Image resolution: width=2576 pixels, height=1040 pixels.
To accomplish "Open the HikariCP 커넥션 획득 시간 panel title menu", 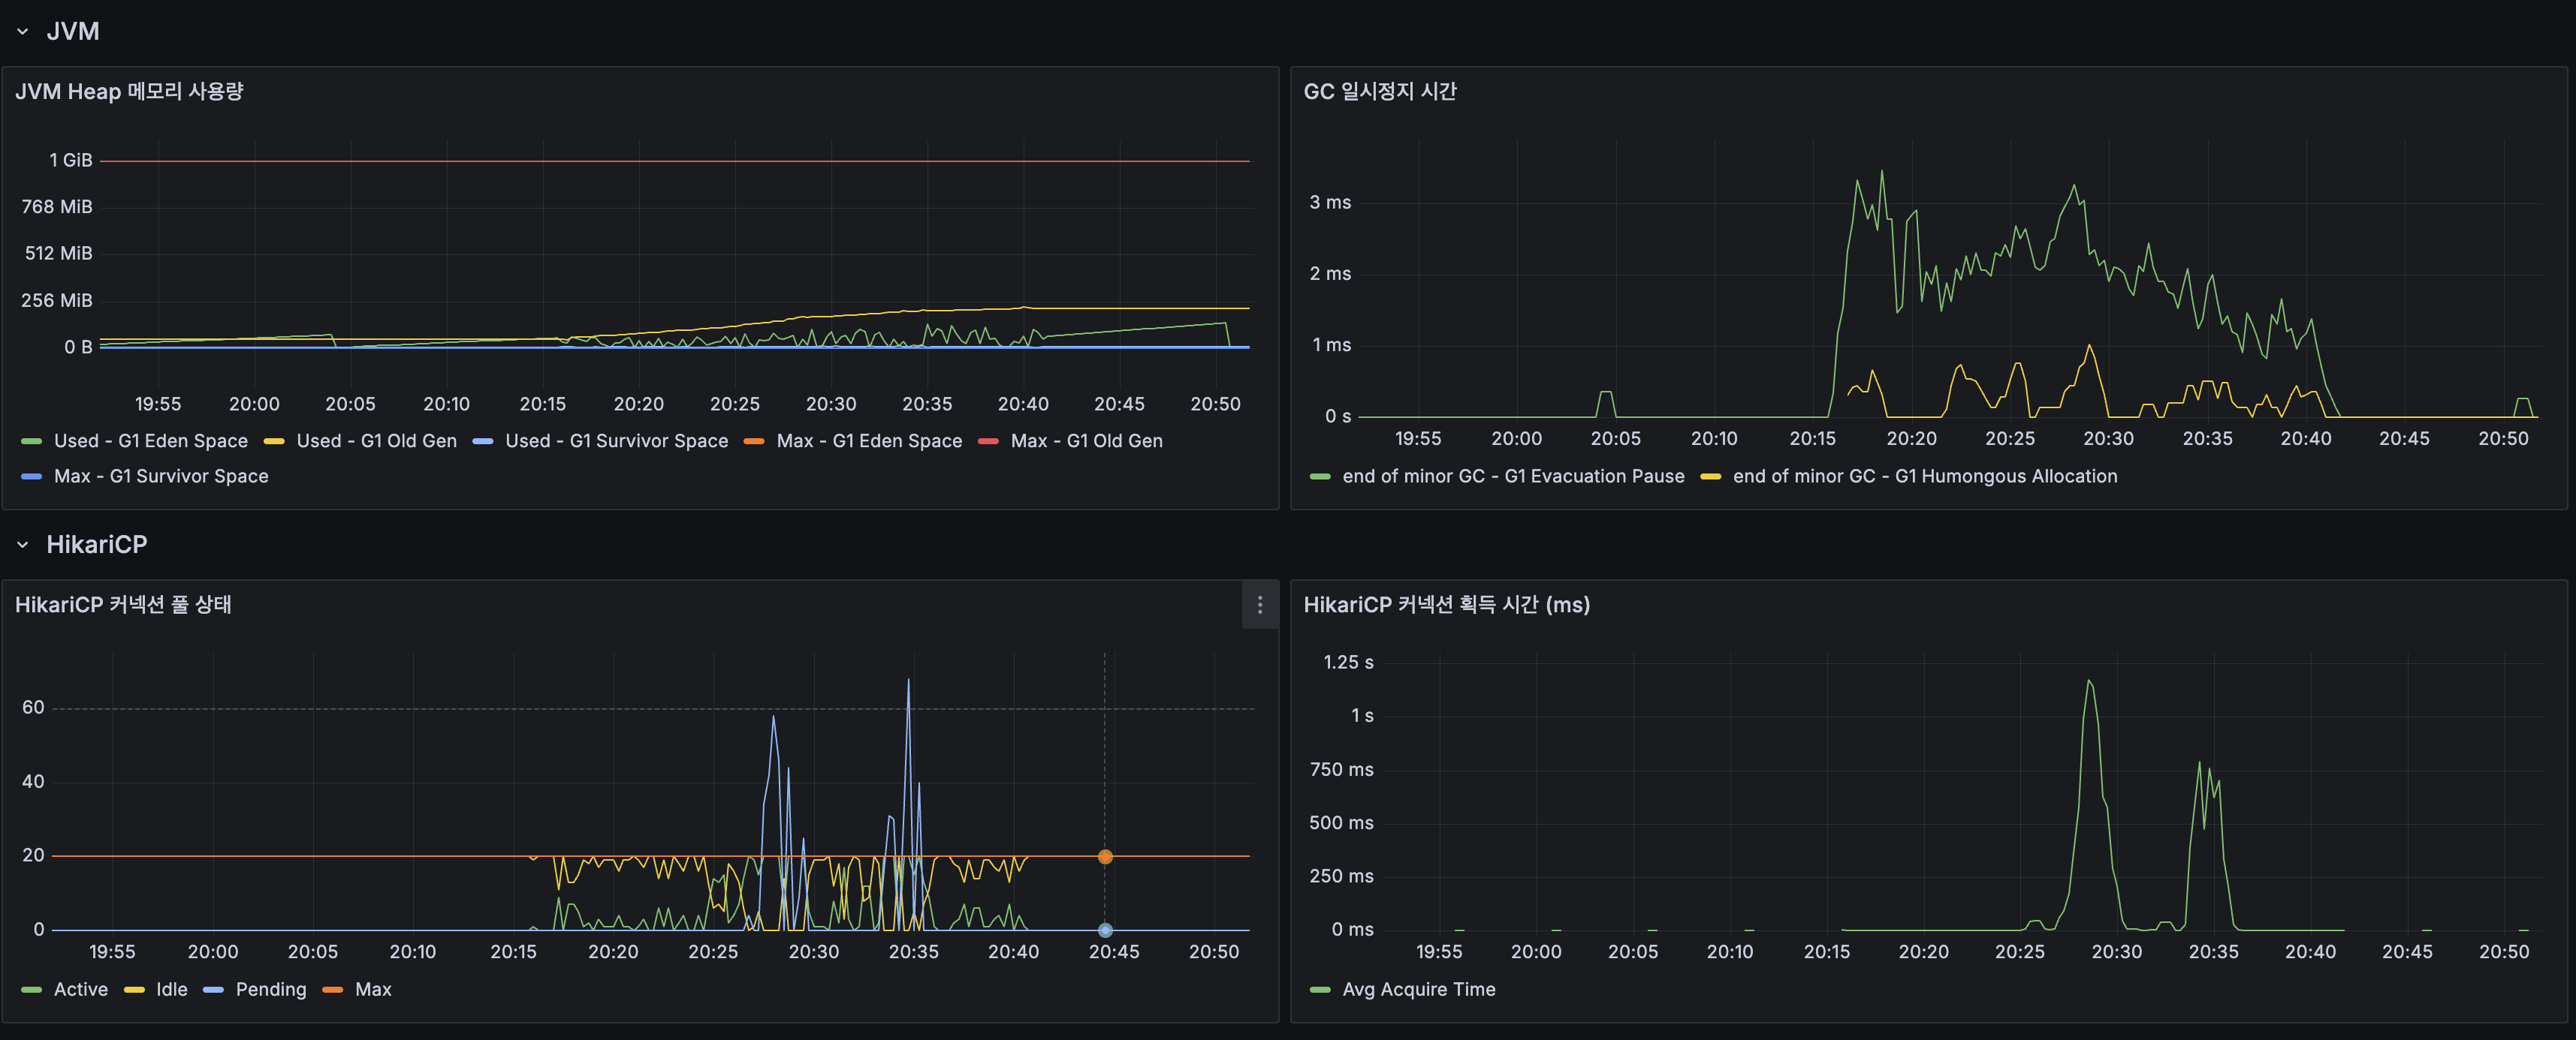I will (1446, 605).
